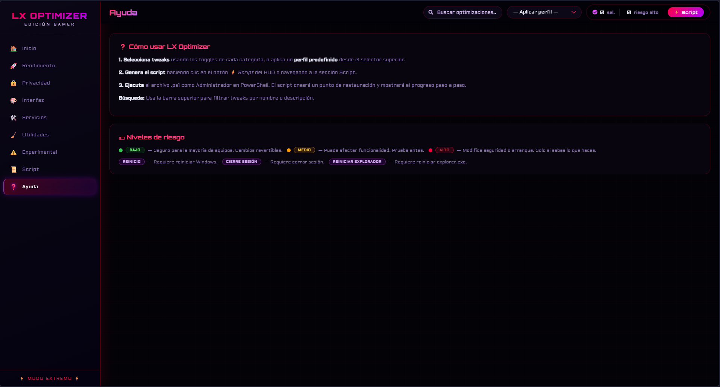Click the Privacidad padlock icon
The width and height of the screenshot is (720, 387).
click(x=14, y=83)
